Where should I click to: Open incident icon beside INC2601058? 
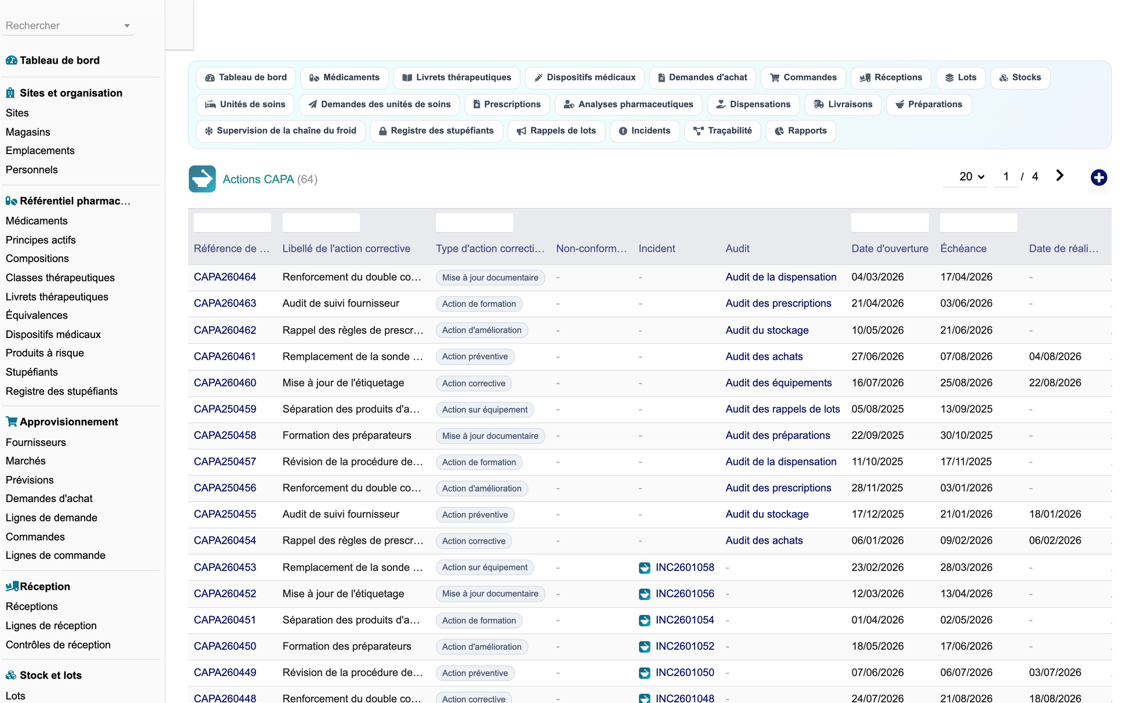644,568
